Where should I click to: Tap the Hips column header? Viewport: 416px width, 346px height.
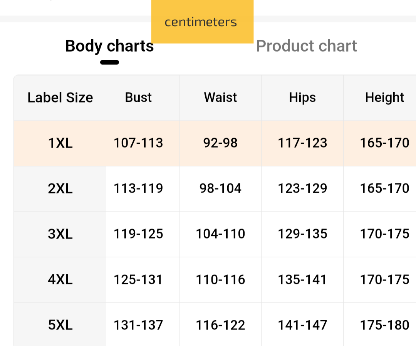tap(302, 97)
